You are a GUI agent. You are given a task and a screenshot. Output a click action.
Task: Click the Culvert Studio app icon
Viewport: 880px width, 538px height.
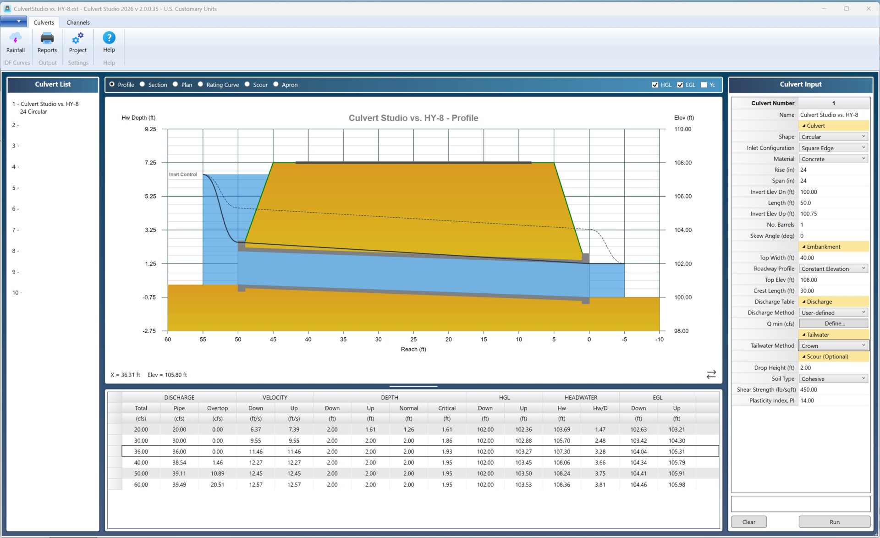click(7, 9)
